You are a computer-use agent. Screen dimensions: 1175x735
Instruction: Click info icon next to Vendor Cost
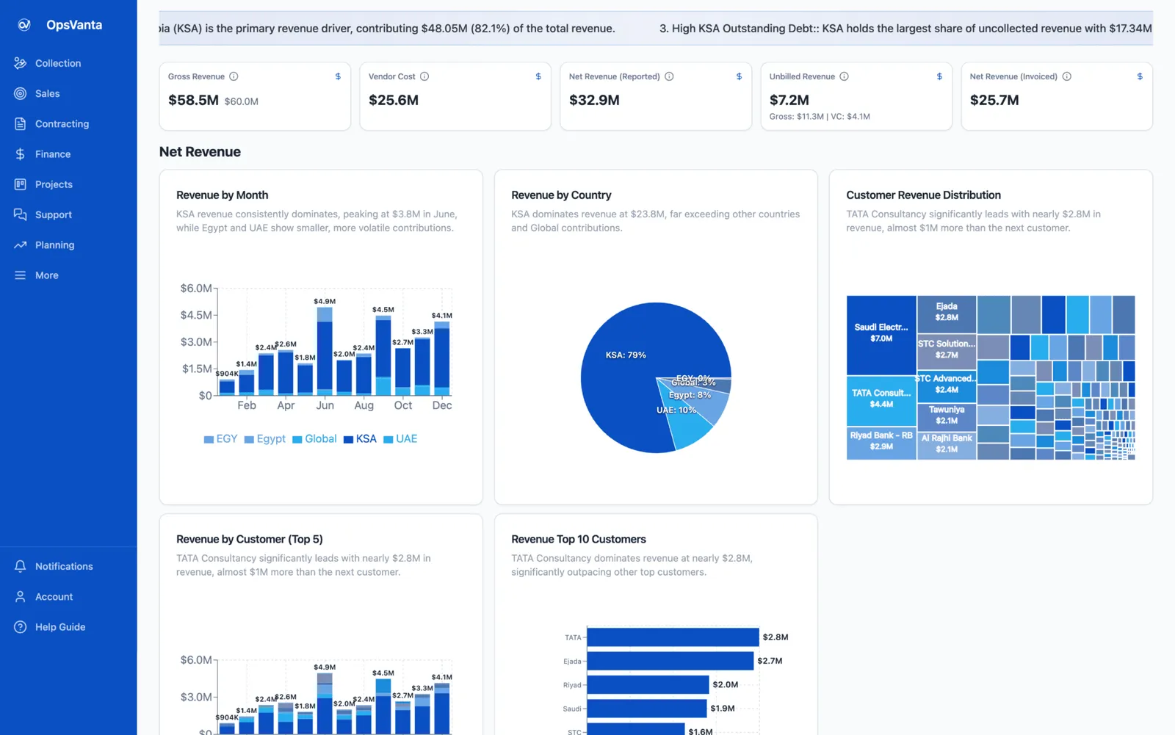click(x=424, y=76)
